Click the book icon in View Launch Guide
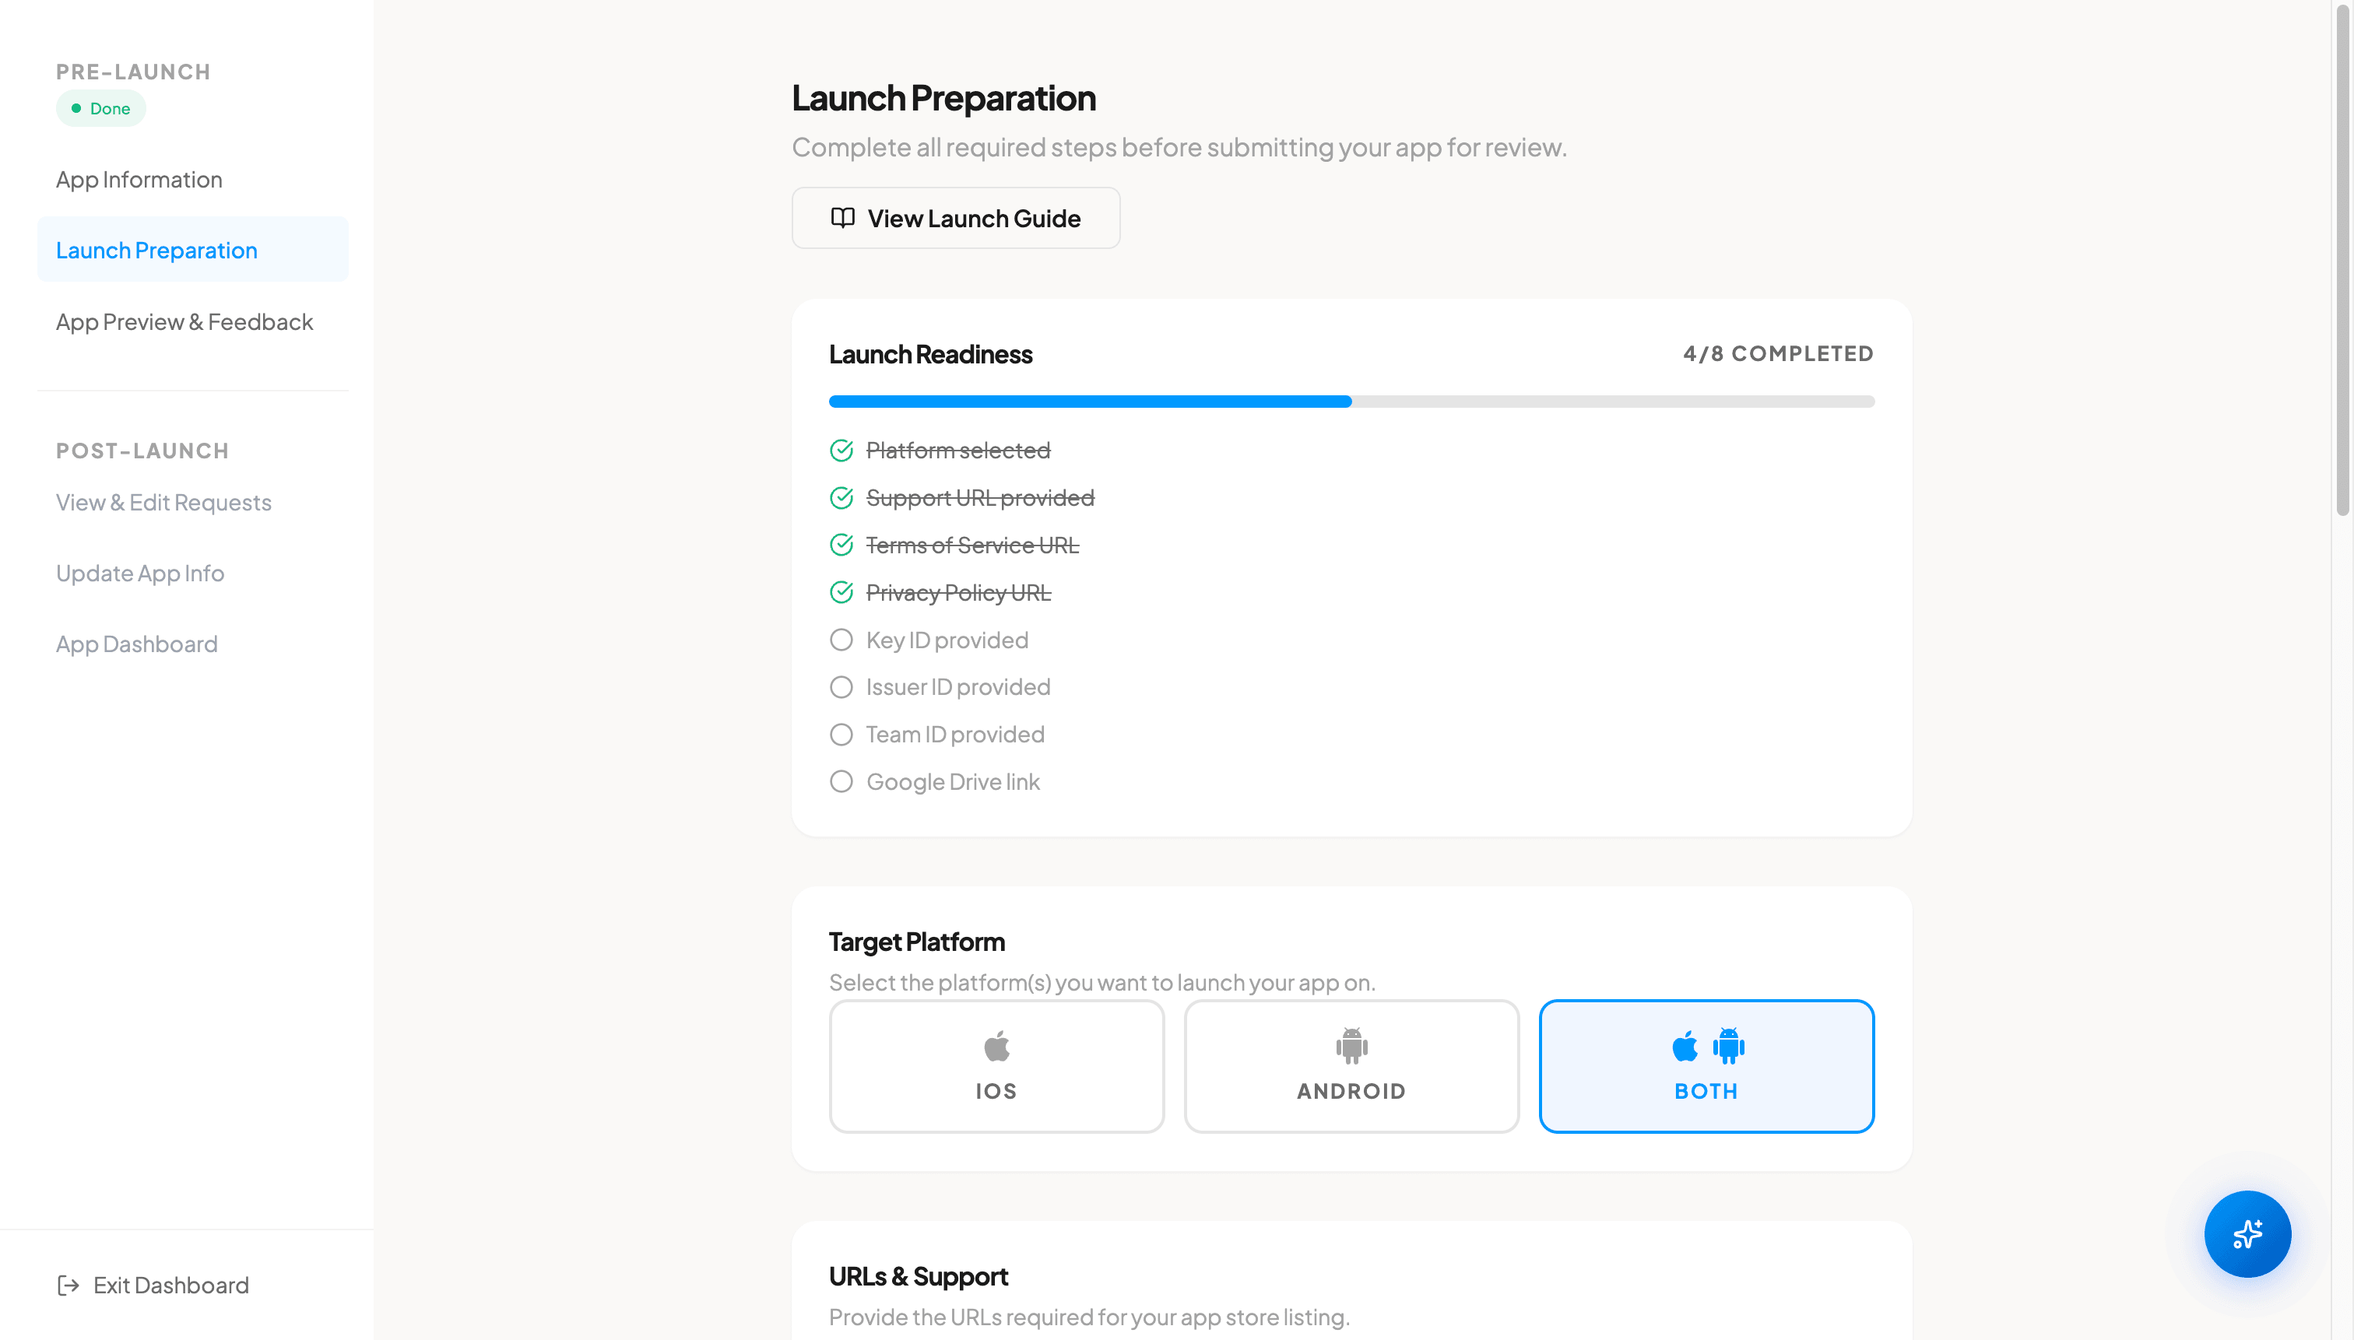Viewport: 2354px width, 1340px height. tap(842, 218)
